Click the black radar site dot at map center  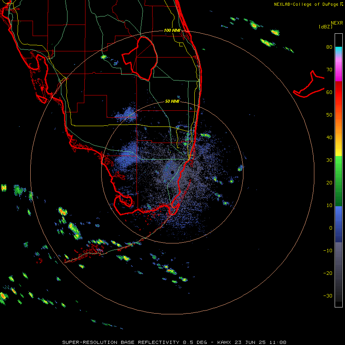[172, 172]
